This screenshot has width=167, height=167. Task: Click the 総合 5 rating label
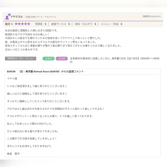(x=9, y=24)
